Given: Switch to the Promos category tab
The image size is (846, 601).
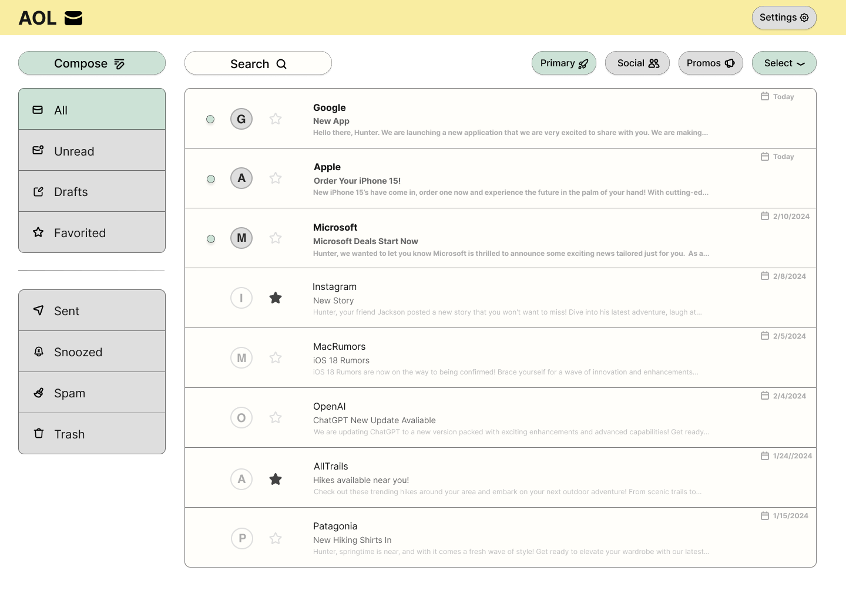Looking at the screenshot, I should click(711, 63).
